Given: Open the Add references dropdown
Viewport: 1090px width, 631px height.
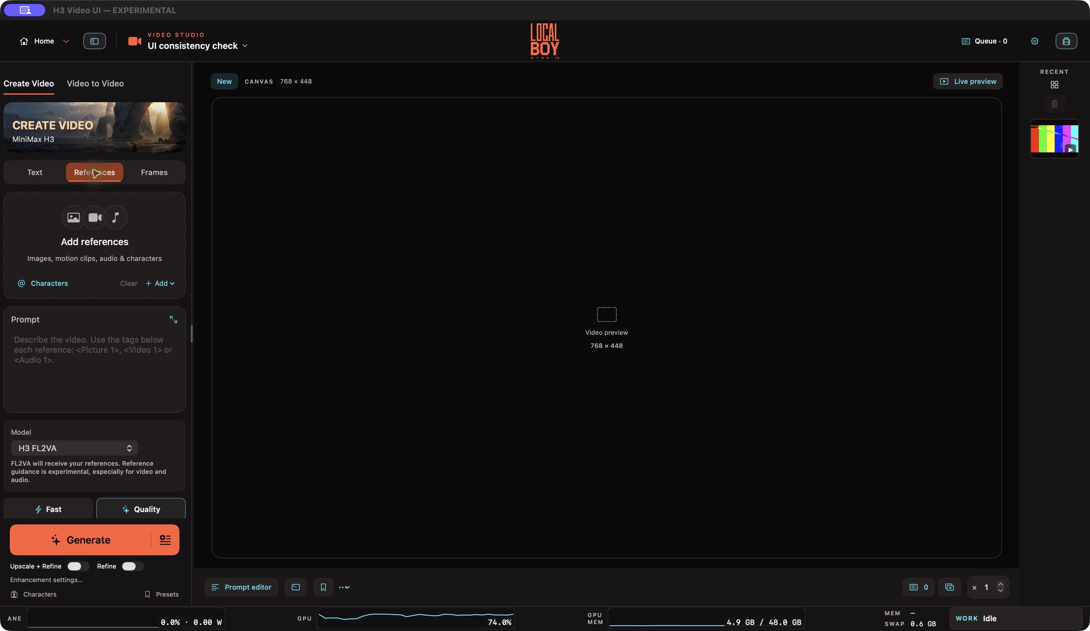Looking at the screenshot, I should click(x=160, y=283).
